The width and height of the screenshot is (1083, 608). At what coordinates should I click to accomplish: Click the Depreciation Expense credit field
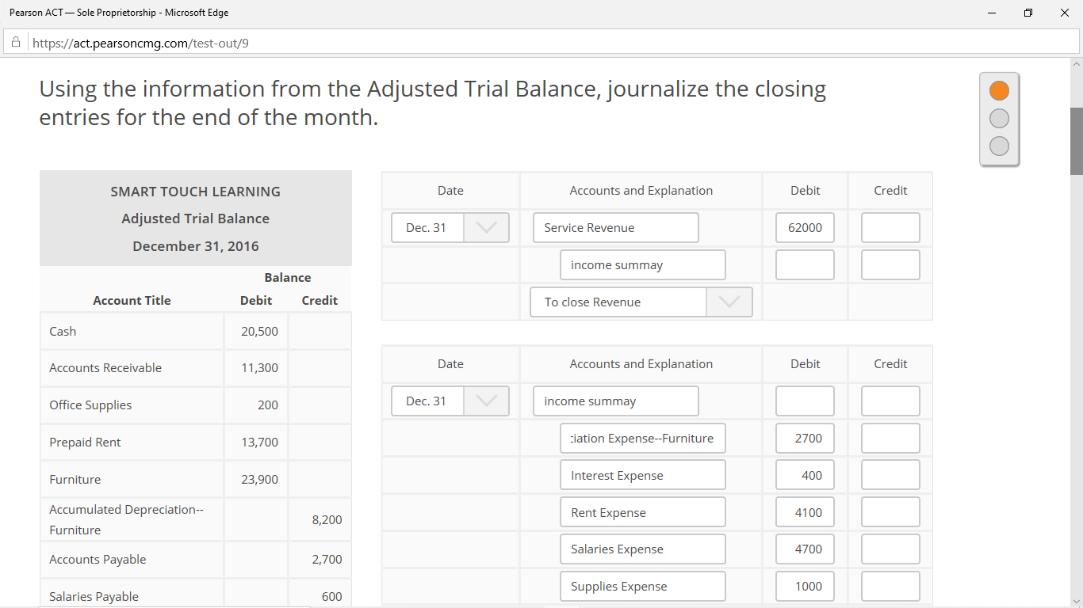click(x=890, y=438)
